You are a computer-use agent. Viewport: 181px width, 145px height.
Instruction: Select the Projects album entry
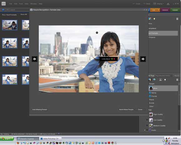[152, 37]
